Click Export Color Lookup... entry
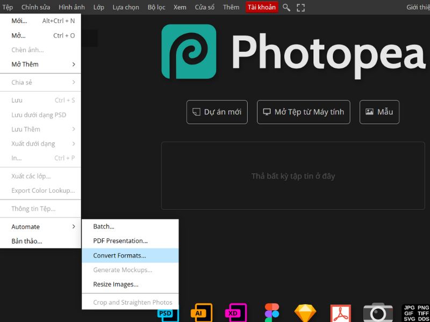This screenshot has height=322, width=430. pos(40,191)
